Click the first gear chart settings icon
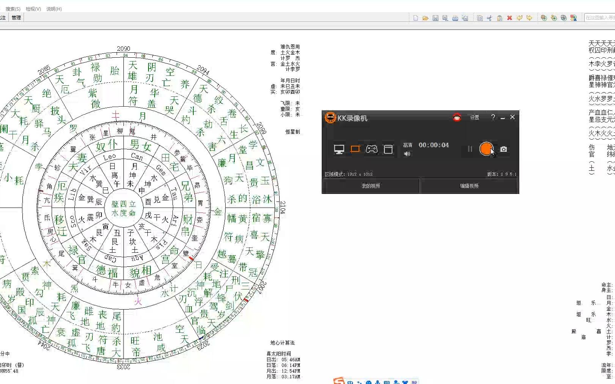 click(x=544, y=18)
